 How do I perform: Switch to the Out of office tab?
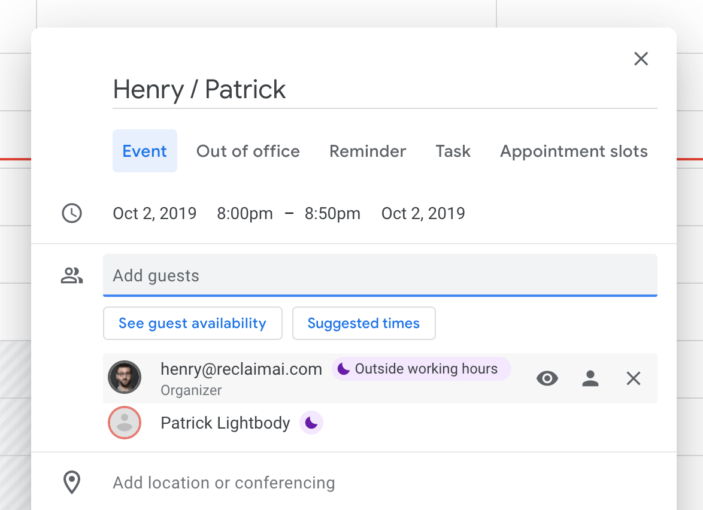248,151
